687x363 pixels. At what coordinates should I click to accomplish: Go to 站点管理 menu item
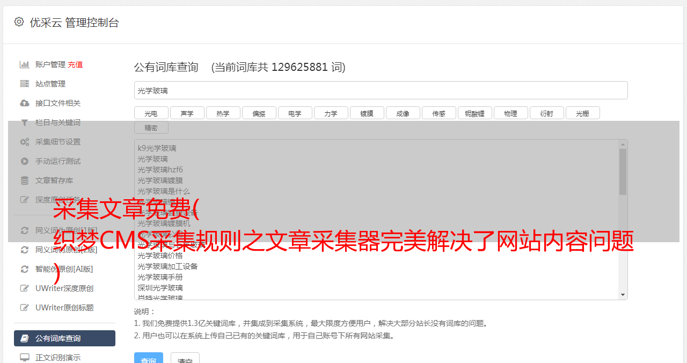50,84
